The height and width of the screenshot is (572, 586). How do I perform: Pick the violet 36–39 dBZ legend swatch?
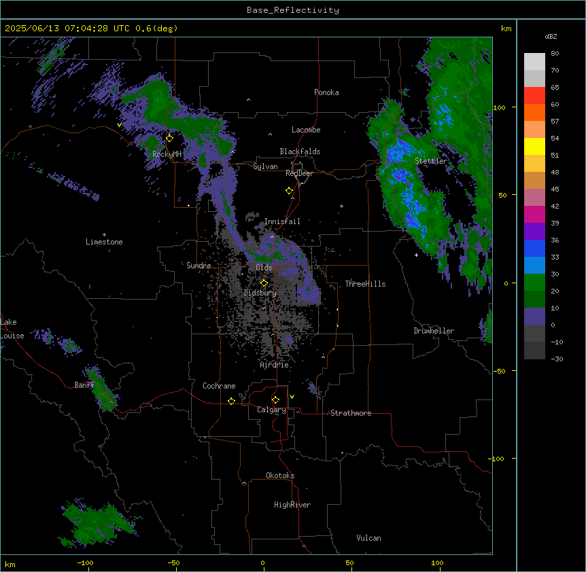[x=534, y=232]
